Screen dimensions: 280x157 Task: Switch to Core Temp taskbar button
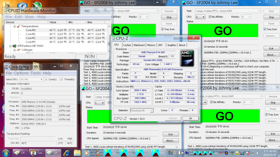tap(37, 153)
